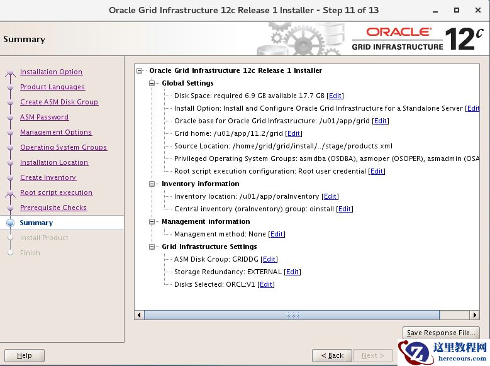490x366 pixels.
Task: Go to the Operating System Groups step
Action: 64,147
